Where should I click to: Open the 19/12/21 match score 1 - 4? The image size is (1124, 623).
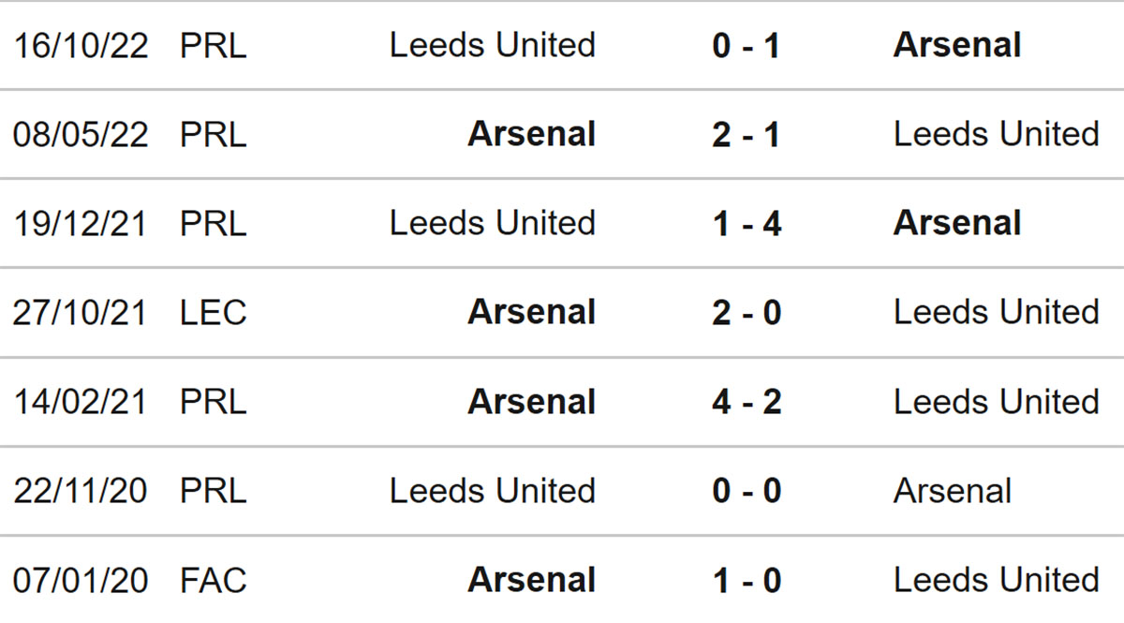[747, 223]
